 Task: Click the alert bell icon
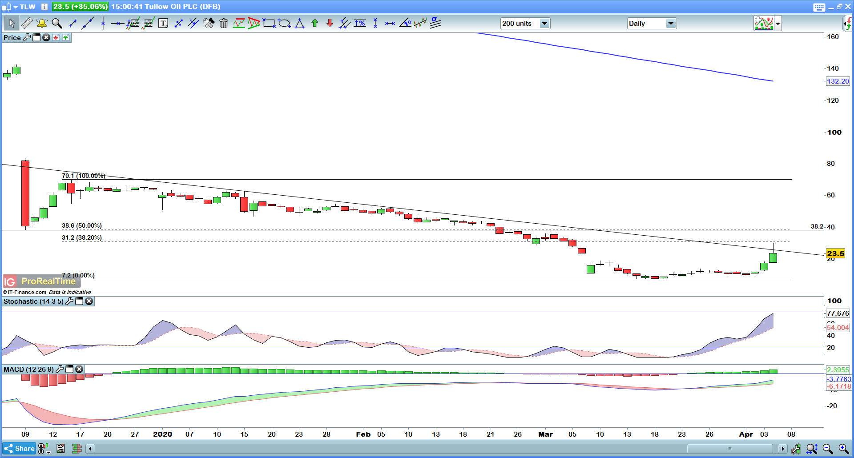point(42,23)
